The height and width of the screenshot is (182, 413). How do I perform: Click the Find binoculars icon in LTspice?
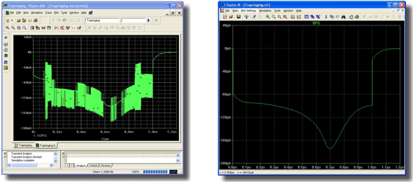(343, 17)
